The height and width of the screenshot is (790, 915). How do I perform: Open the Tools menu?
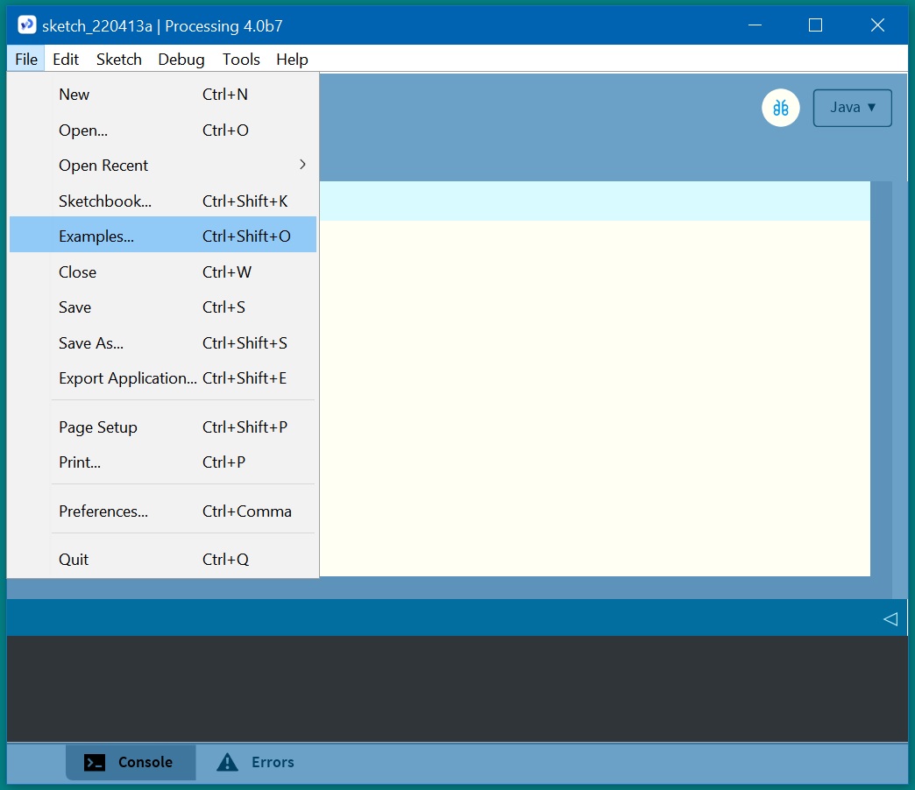pos(241,60)
